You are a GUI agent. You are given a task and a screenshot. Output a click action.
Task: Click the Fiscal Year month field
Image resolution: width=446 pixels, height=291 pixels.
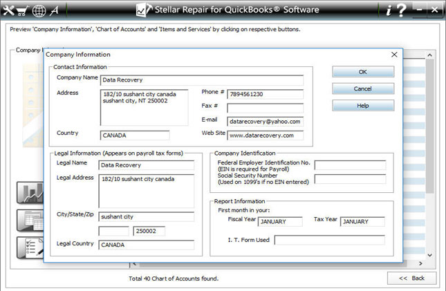click(x=280, y=222)
